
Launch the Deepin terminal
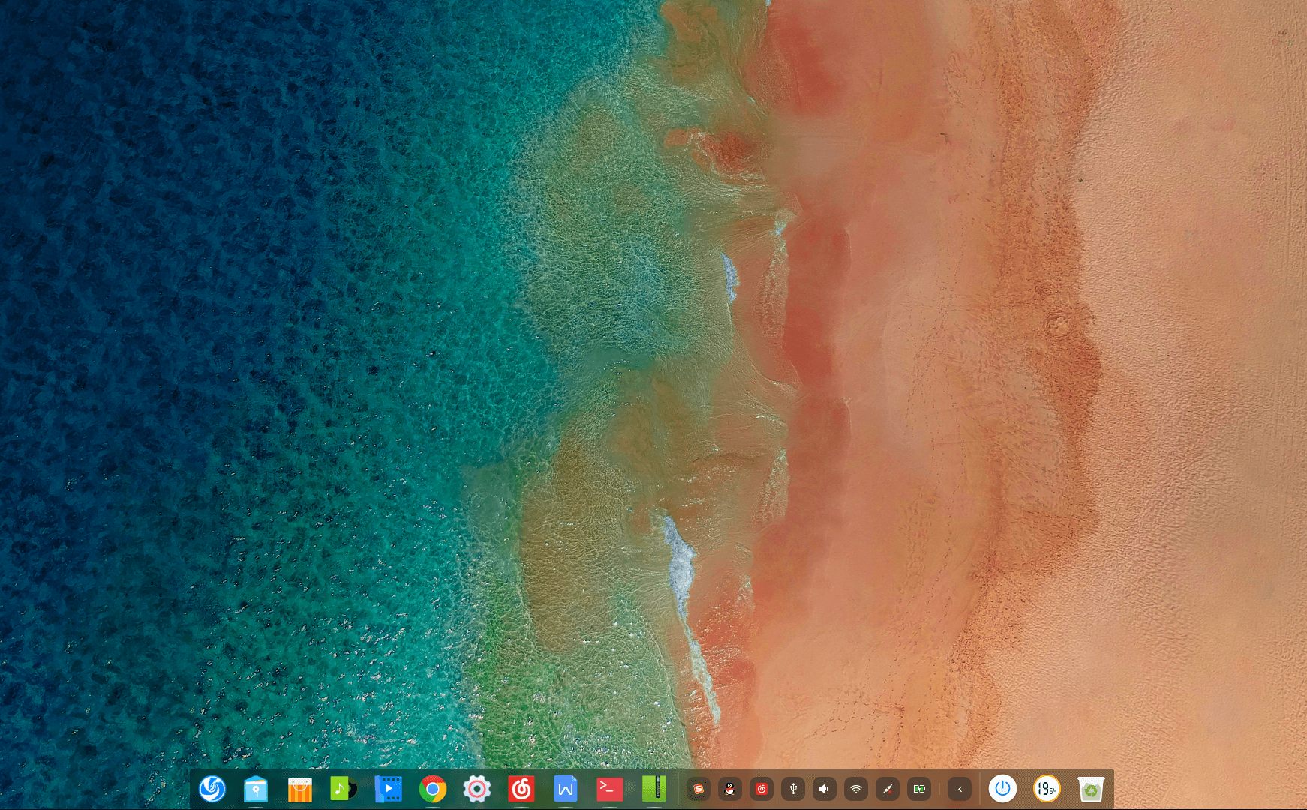[x=609, y=789]
